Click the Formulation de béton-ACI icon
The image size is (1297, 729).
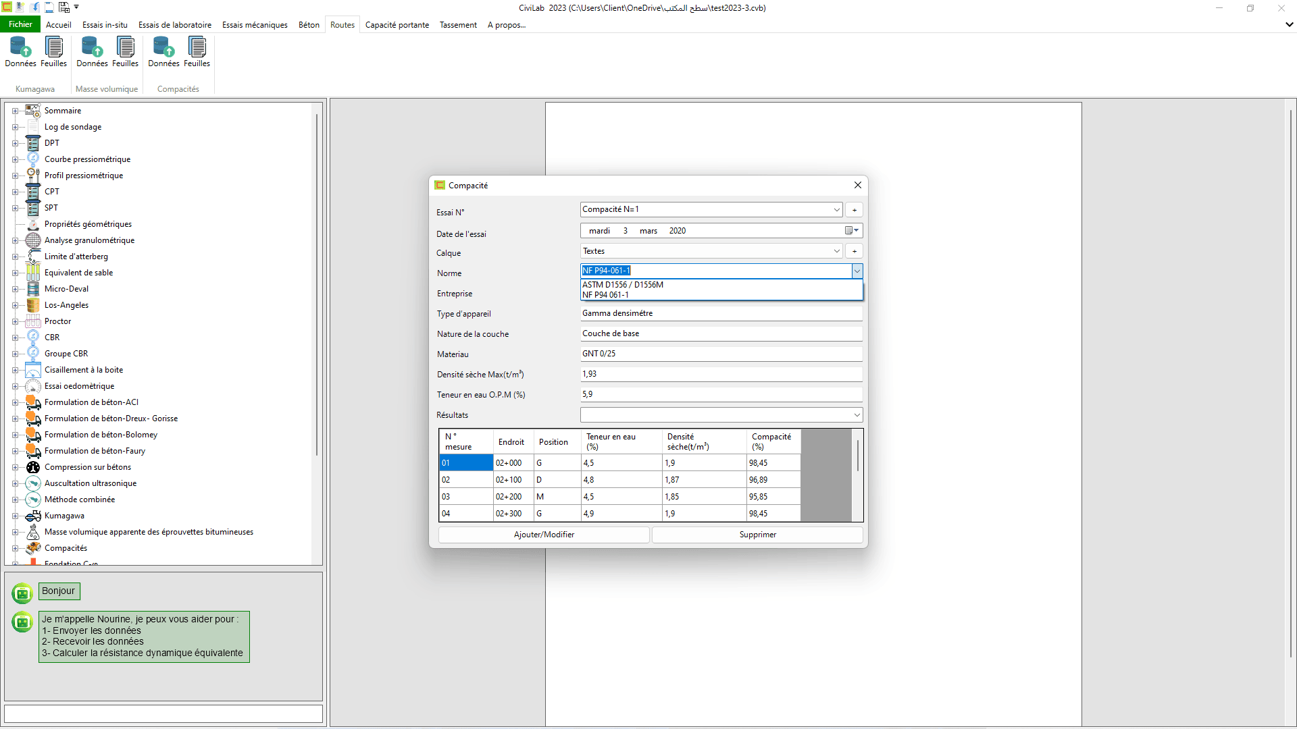[x=33, y=402]
